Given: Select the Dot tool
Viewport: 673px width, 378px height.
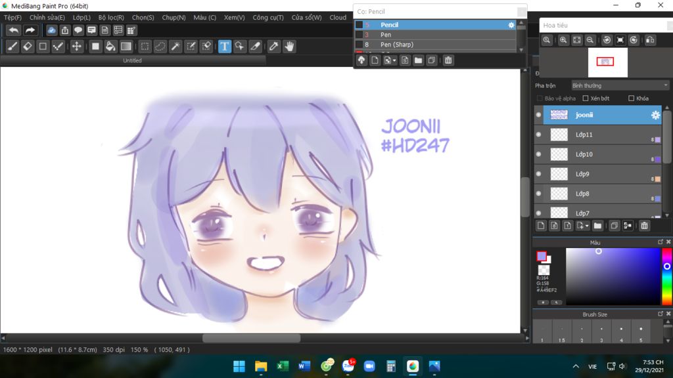Looking at the screenshot, I should coord(58,47).
